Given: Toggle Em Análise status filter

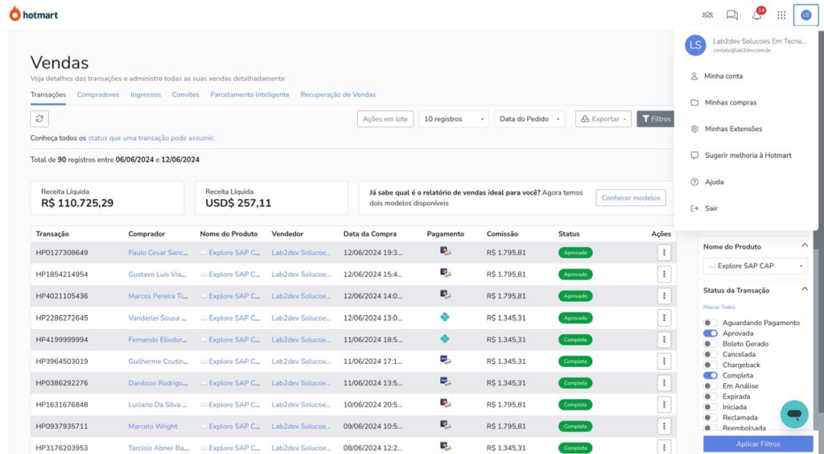Looking at the screenshot, I should (x=711, y=386).
